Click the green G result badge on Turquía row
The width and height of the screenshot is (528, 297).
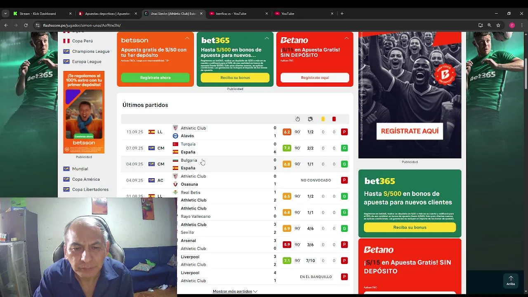point(344,148)
